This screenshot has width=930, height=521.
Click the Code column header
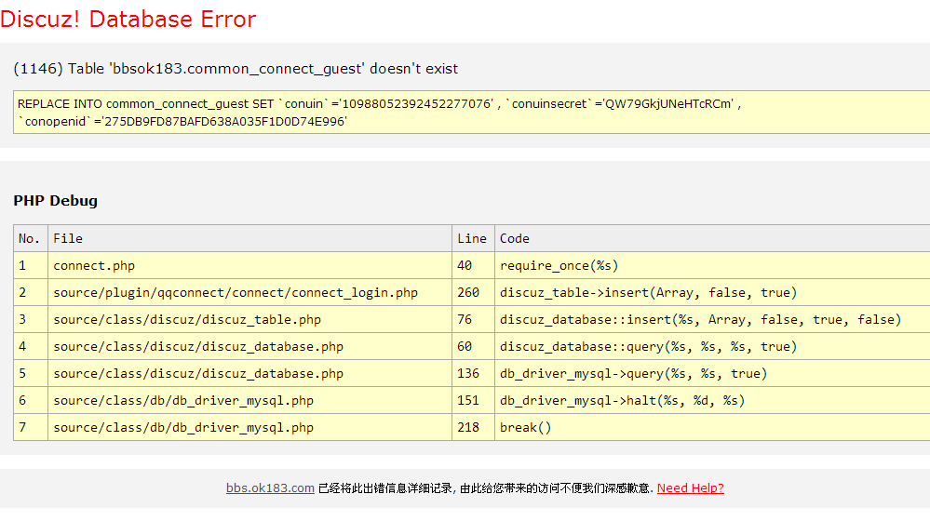712,238
